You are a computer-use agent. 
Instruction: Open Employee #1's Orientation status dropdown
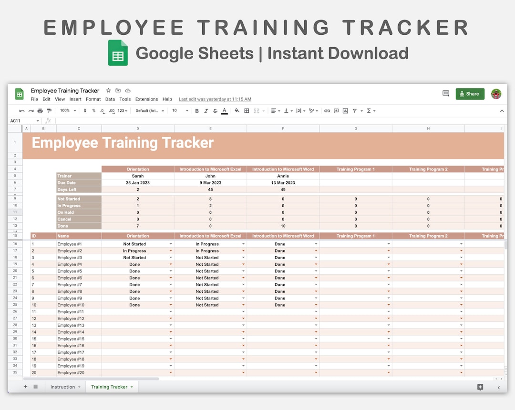tap(171, 244)
